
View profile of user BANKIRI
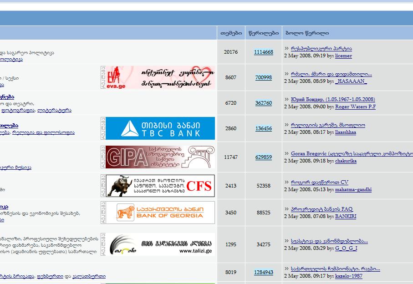click(346, 216)
